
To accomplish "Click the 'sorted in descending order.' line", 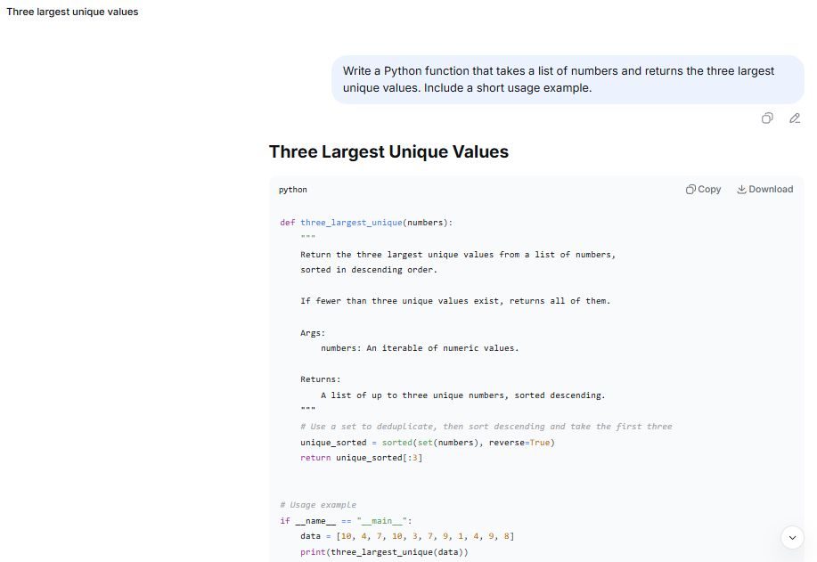I will point(369,270).
